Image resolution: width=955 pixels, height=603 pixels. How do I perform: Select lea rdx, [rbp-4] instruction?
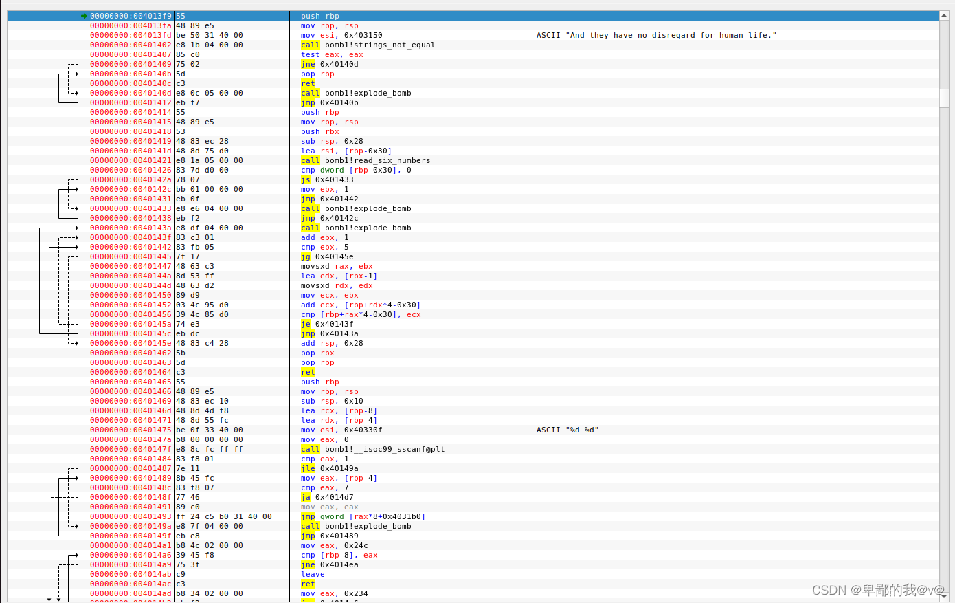tap(339, 420)
